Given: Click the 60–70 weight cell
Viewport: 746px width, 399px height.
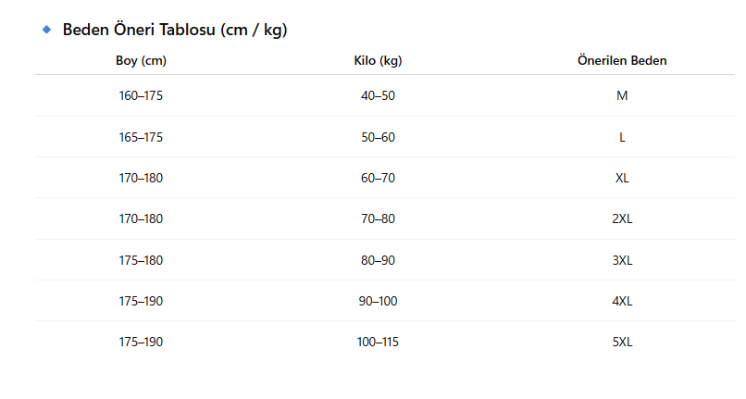Looking at the screenshot, I should click(x=378, y=178).
